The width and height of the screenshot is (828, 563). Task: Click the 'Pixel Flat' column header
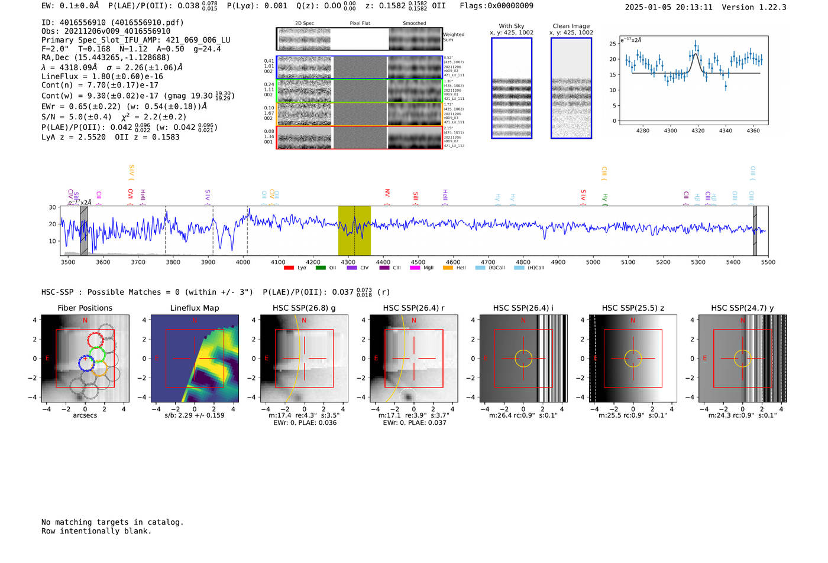[360, 24]
